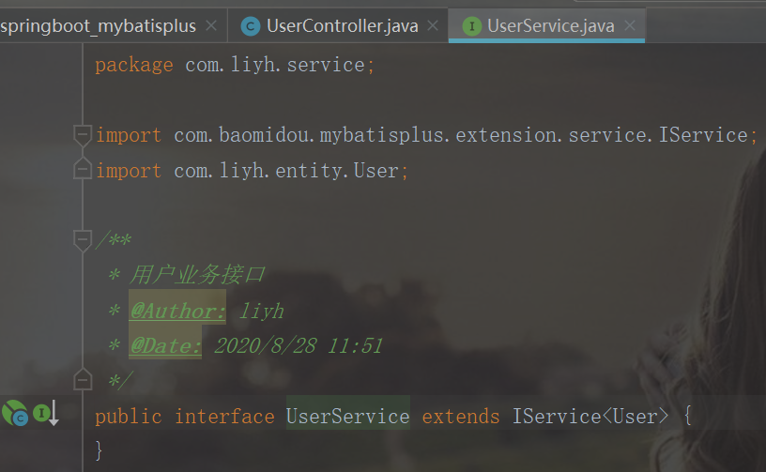This screenshot has width=766, height=472.
Task: Click the UserService interface name
Action: pos(348,417)
